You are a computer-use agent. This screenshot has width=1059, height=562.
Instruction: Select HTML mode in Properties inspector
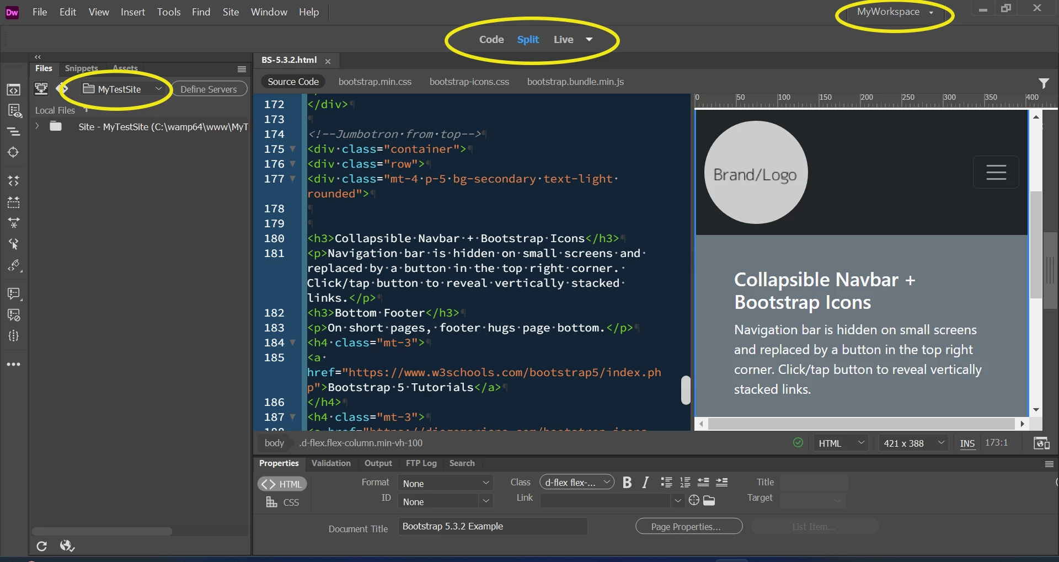click(x=282, y=484)
